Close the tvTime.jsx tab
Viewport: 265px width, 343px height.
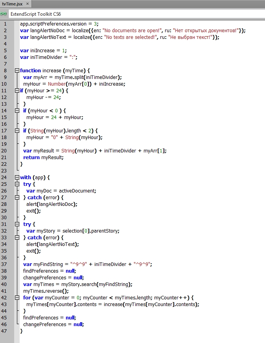tap(28, 4)
